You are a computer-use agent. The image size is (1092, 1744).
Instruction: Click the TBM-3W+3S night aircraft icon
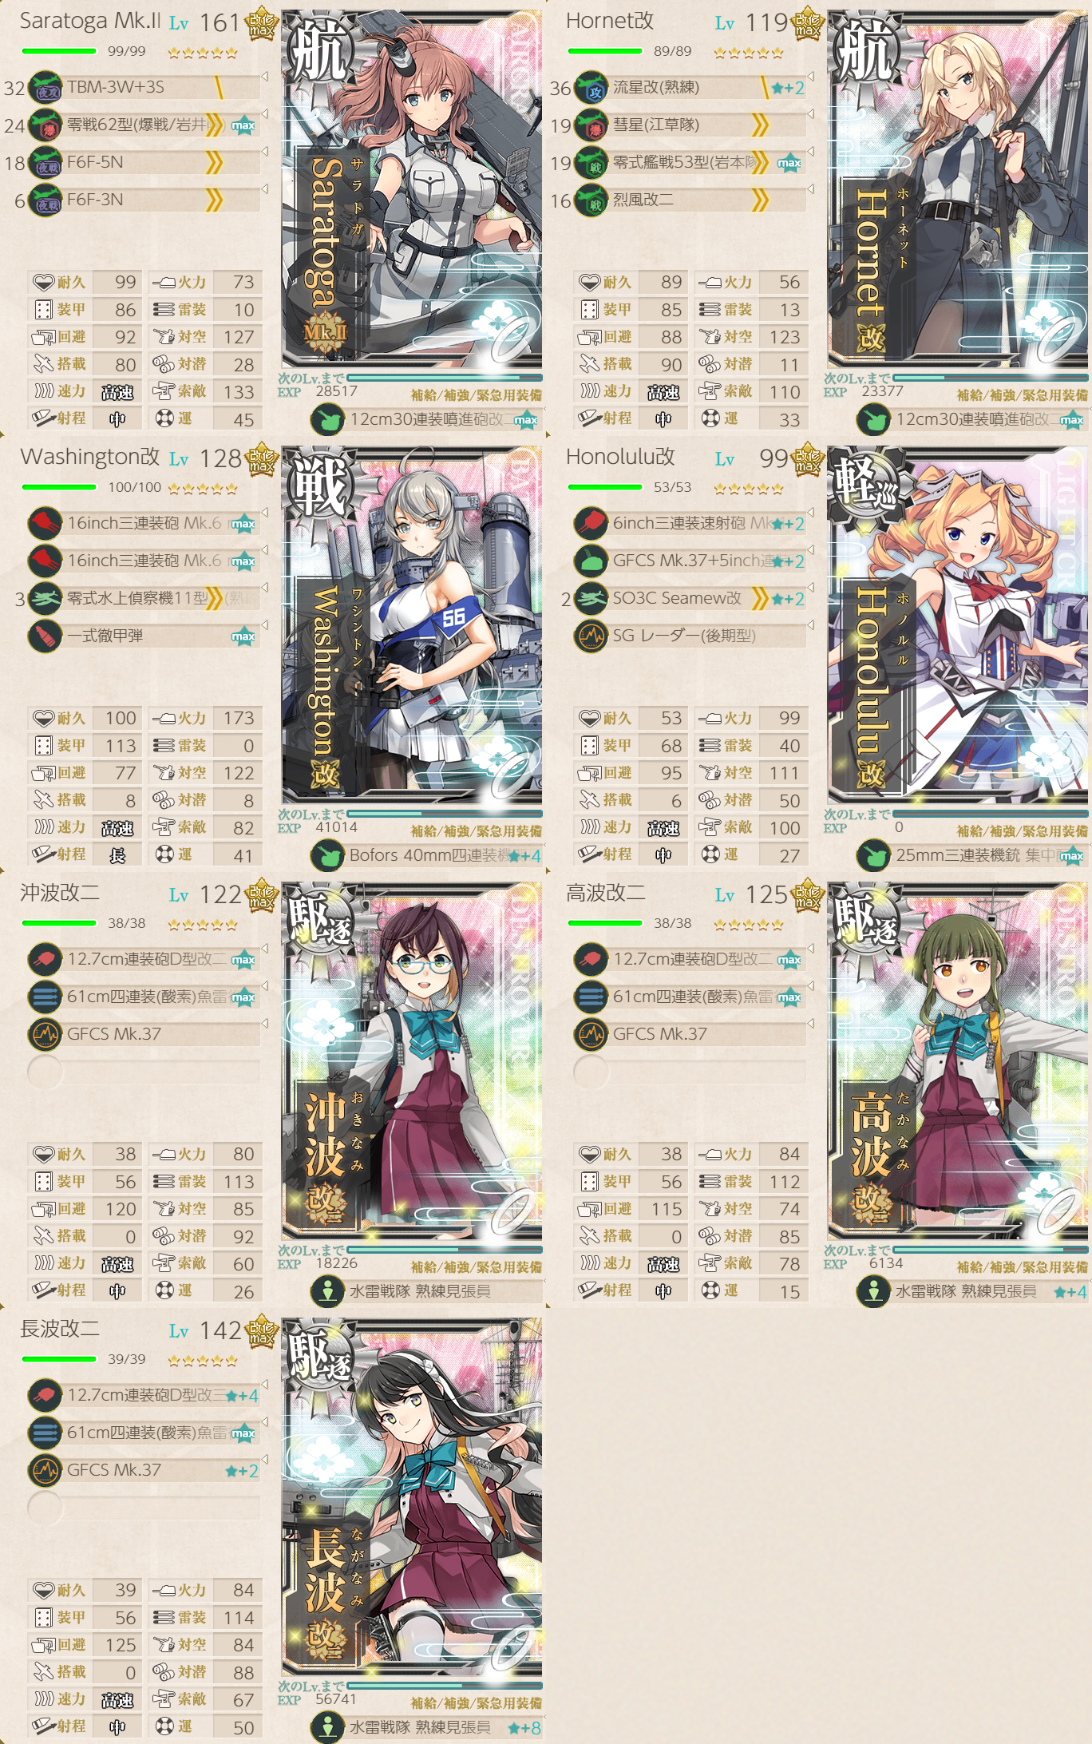pos(45,88)
